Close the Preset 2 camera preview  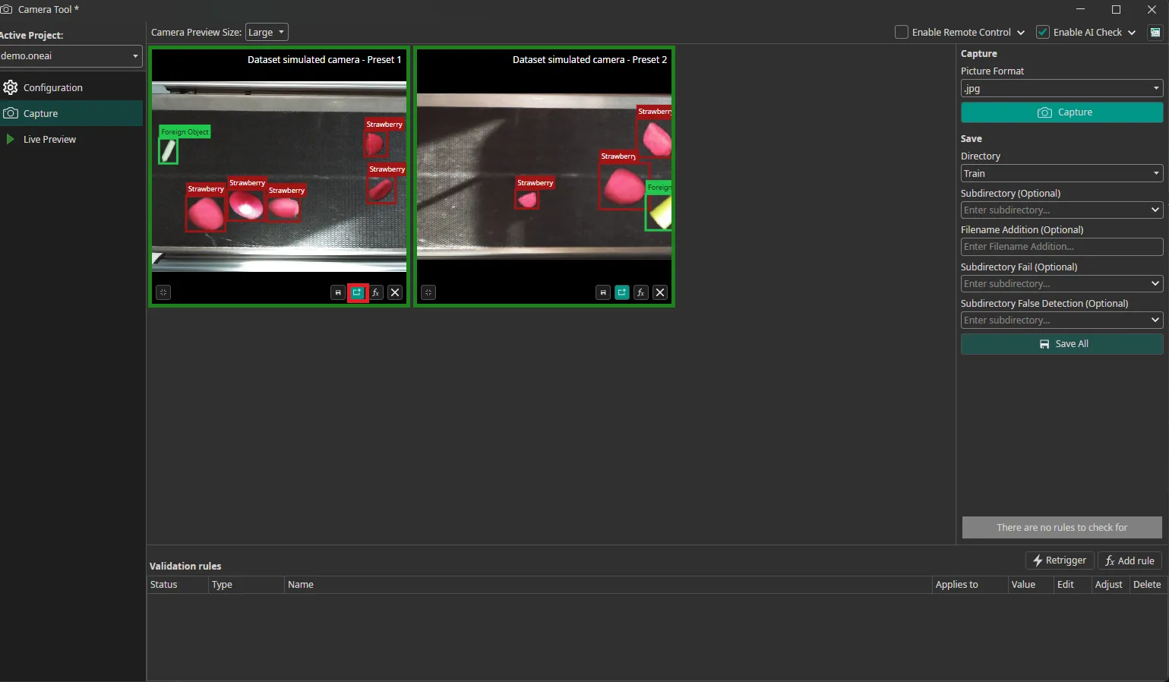coord(660,292)
